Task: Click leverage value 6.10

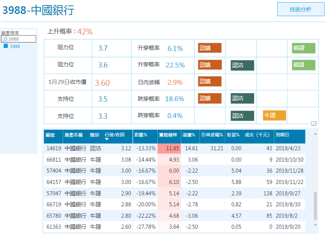Action: tap(174, 182)
